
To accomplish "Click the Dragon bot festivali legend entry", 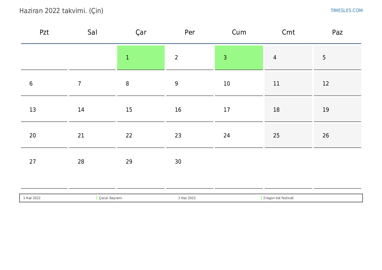I will (x=278, y=198).
